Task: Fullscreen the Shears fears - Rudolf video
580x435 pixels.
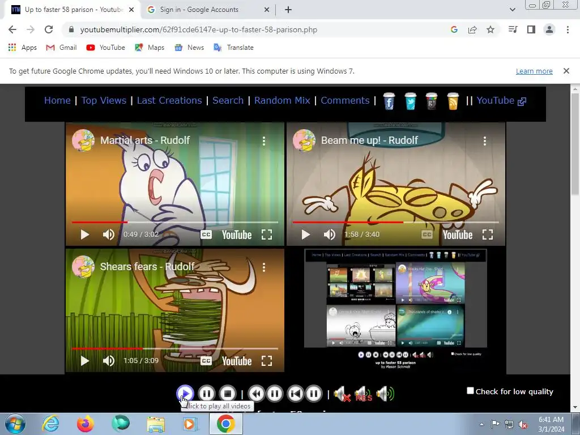Action: click(267, 361)
